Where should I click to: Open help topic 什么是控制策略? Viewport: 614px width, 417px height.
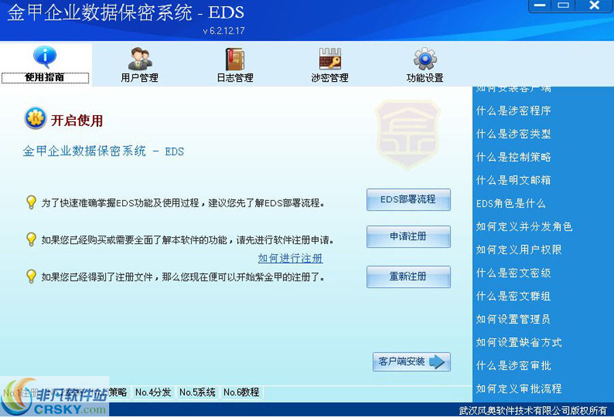(x=513, y=157)
